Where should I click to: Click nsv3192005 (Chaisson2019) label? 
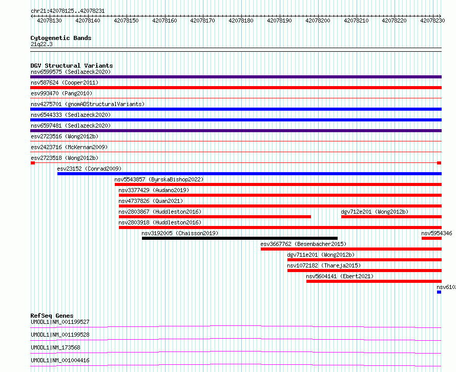coord(180,233)
